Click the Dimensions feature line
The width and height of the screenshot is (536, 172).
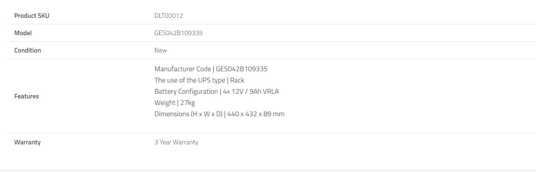coord(219,114)
